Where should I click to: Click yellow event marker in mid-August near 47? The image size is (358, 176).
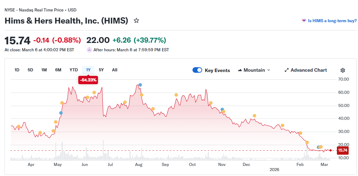tap(153, 109)
